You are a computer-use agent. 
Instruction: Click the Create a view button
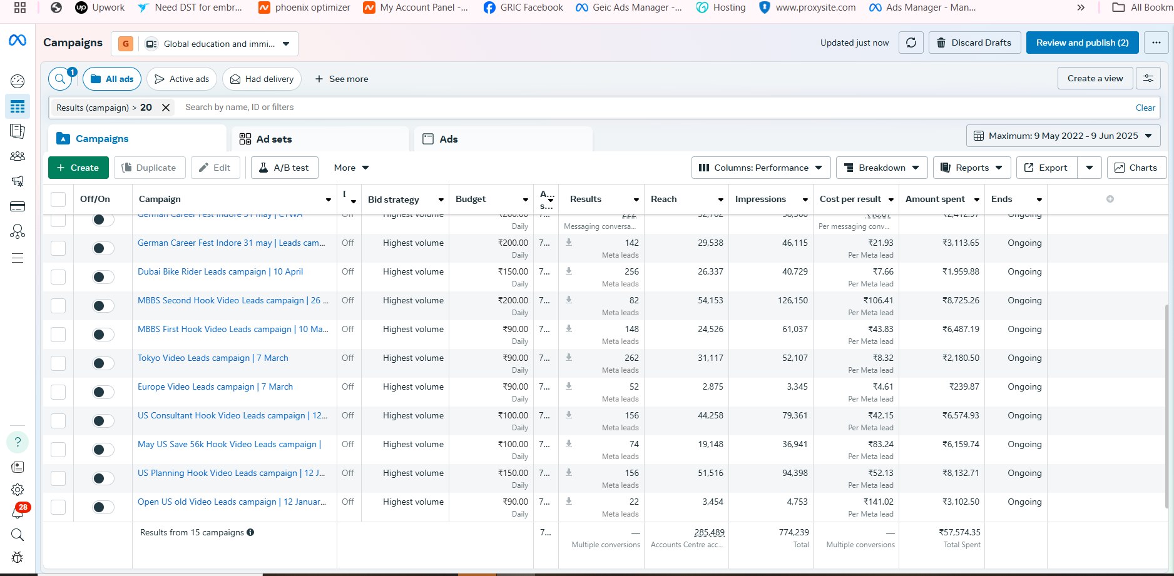point(1095,78)
